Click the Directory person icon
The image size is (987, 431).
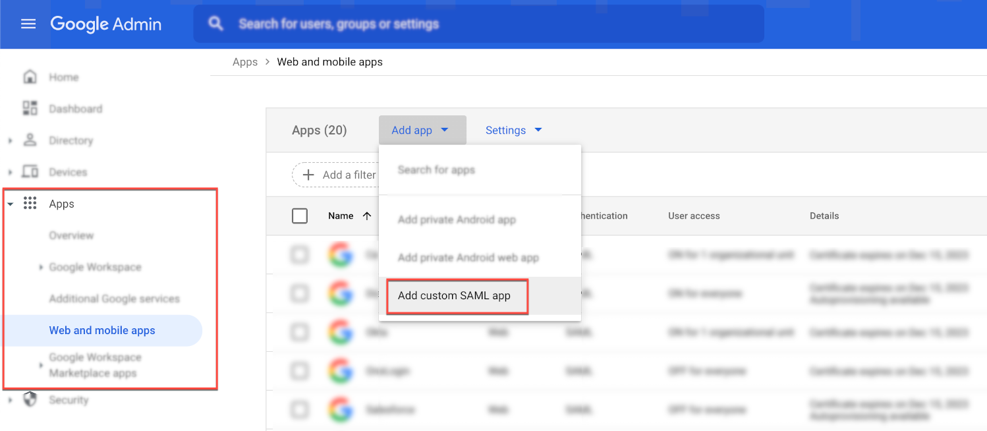[x=30, y=140]
